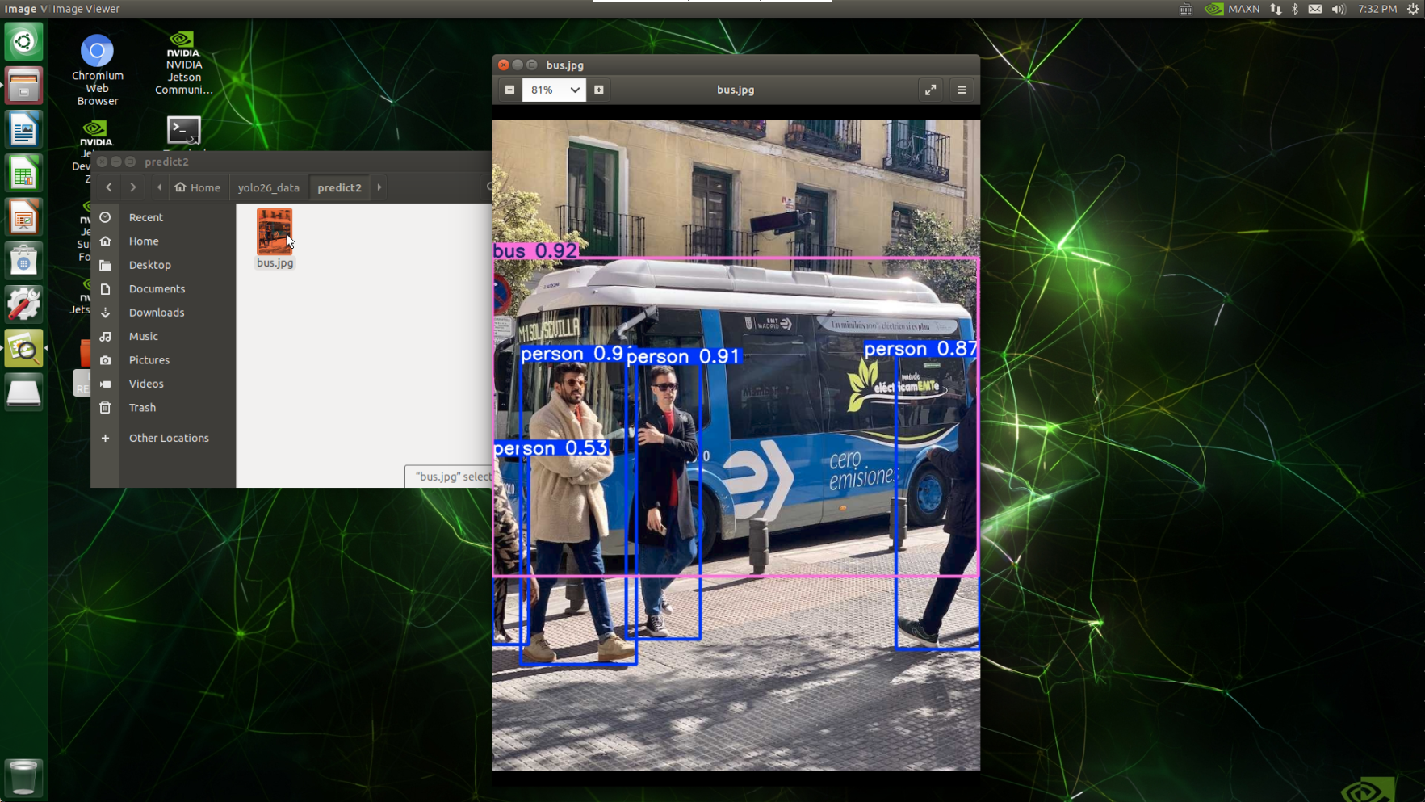Click the Recent clock icon in sidebar

[x=105, y=217]
